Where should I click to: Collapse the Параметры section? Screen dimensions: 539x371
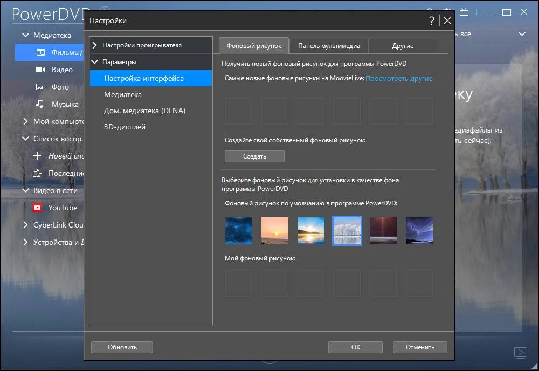click(95, 62)
